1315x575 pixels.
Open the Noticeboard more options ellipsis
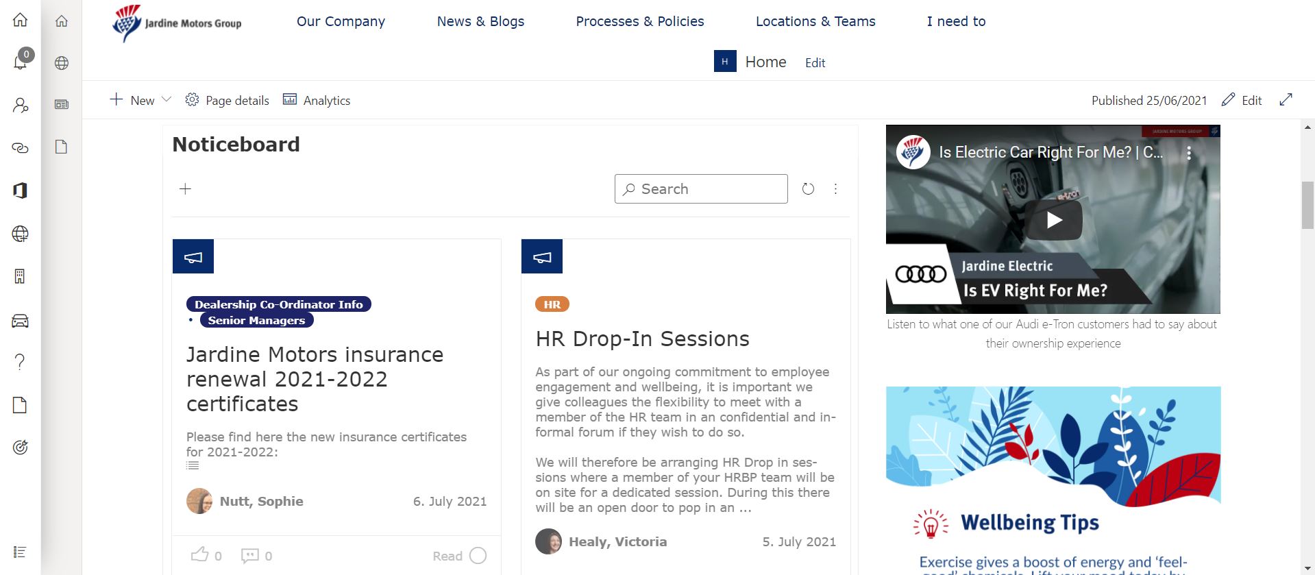point(835,189)
